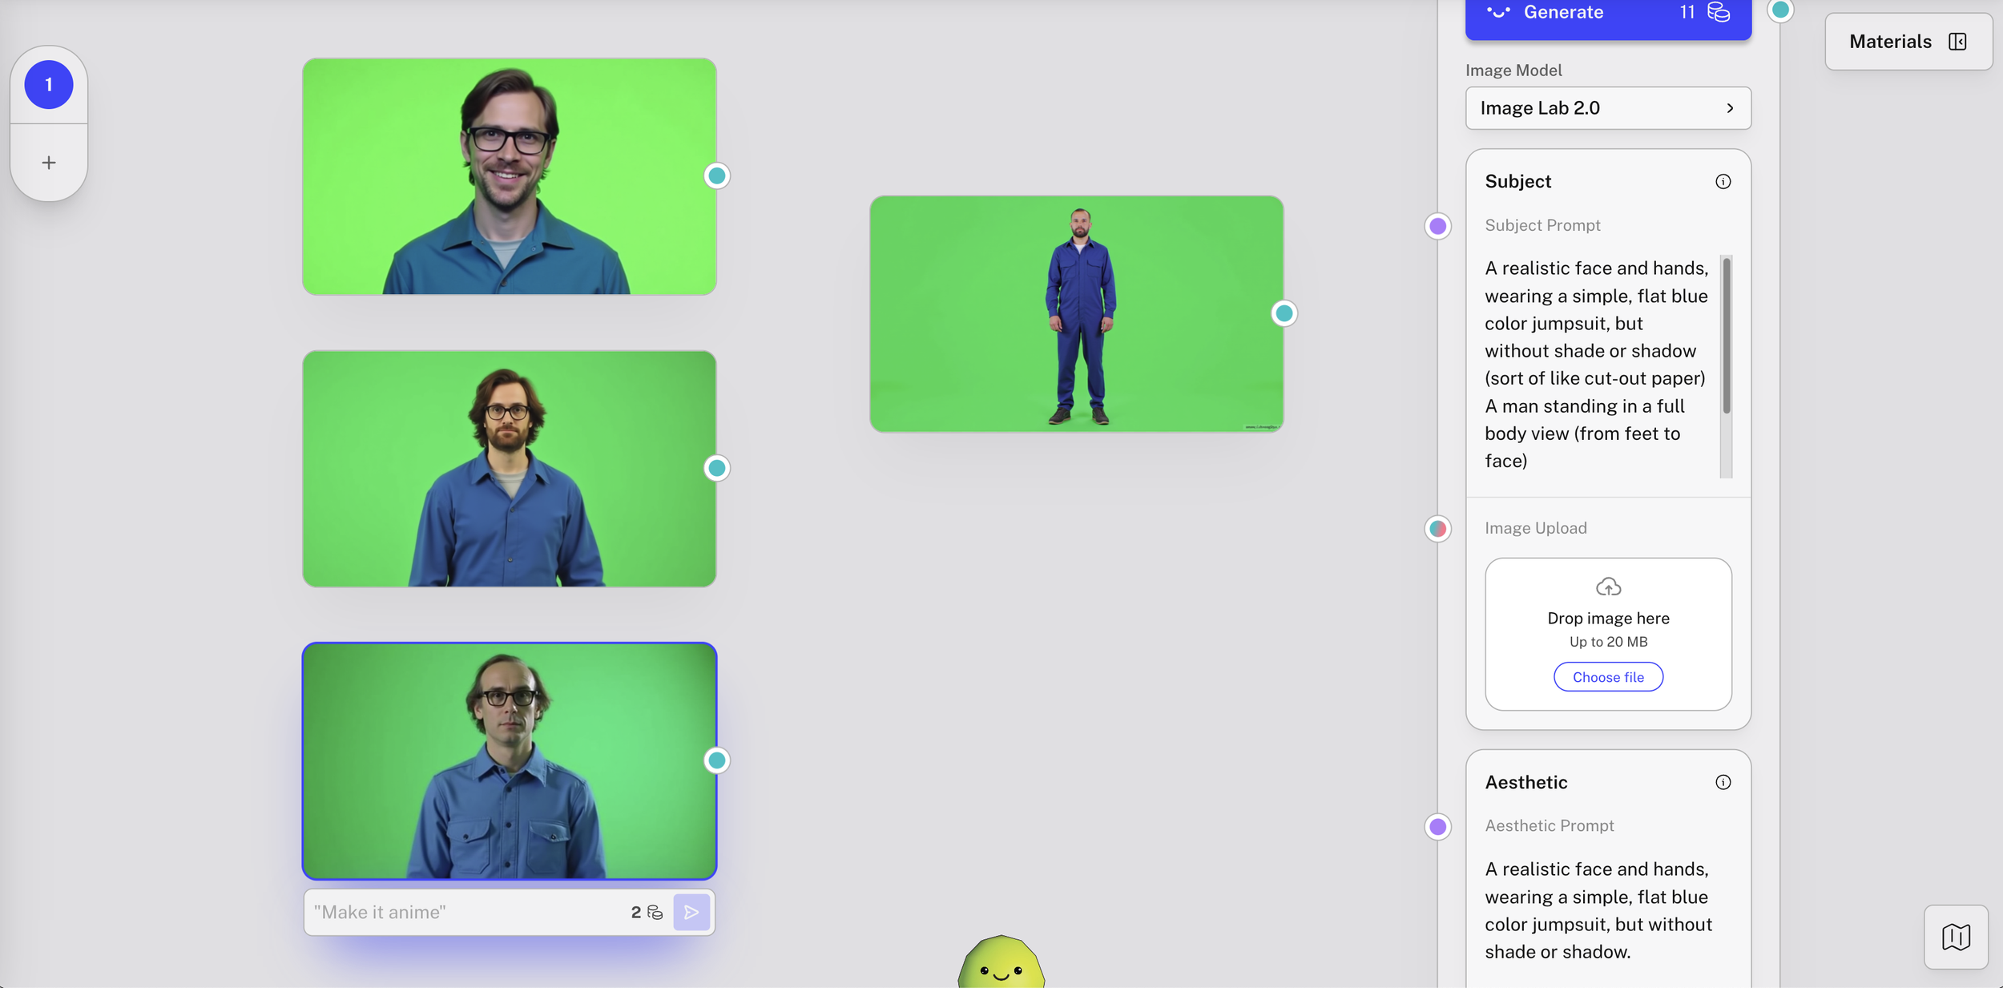Click the send arrow next to prompt

(691, 912)
